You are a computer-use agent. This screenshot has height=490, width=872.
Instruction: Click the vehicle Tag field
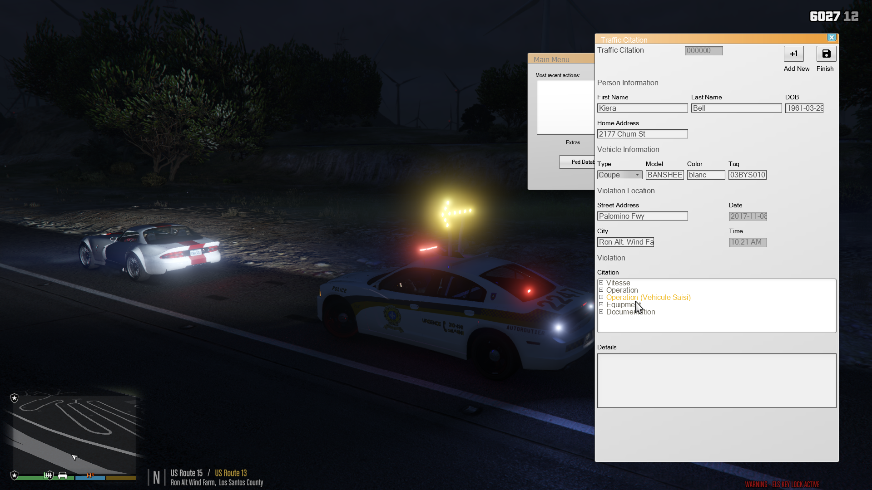coord(747,175)
